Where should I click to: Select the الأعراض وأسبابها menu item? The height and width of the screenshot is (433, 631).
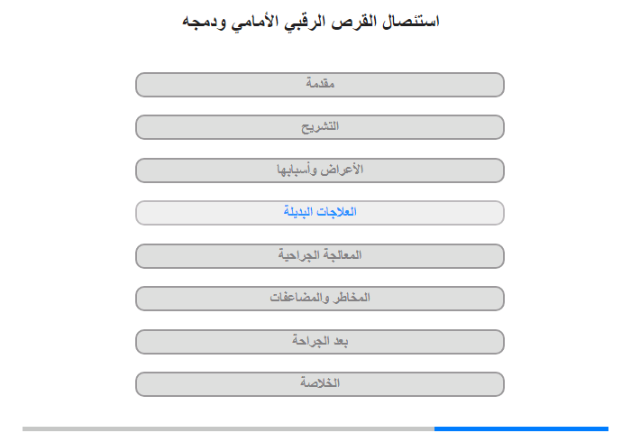(x=320, y=170)
